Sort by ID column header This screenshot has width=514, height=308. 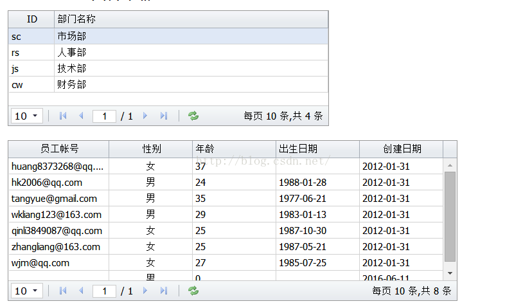click(x=31, y=19)
